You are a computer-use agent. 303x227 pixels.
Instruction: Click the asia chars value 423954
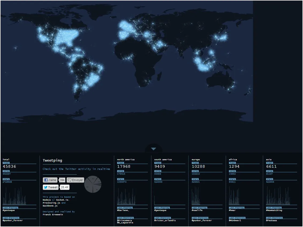270,182
